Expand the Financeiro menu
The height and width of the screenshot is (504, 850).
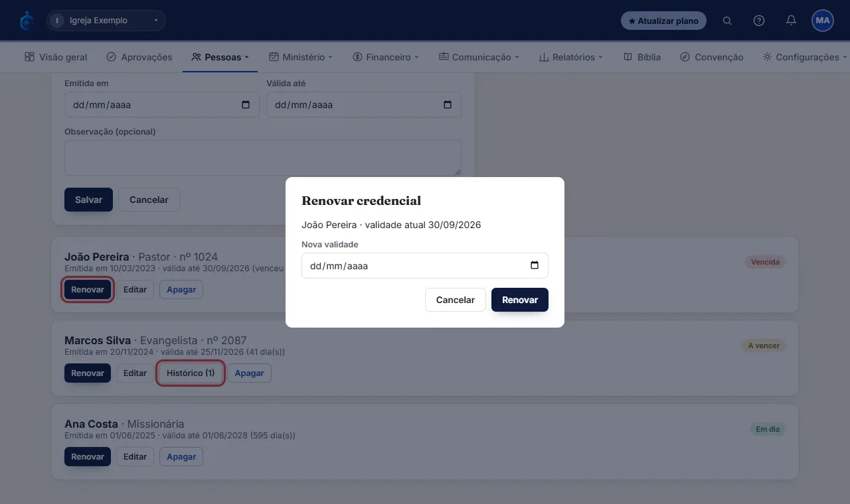point(386,57)
